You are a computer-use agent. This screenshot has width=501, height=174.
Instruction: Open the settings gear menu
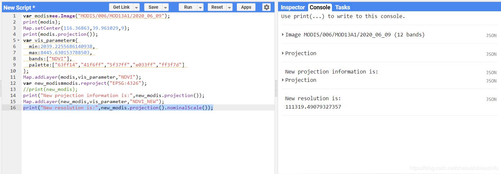266,7
